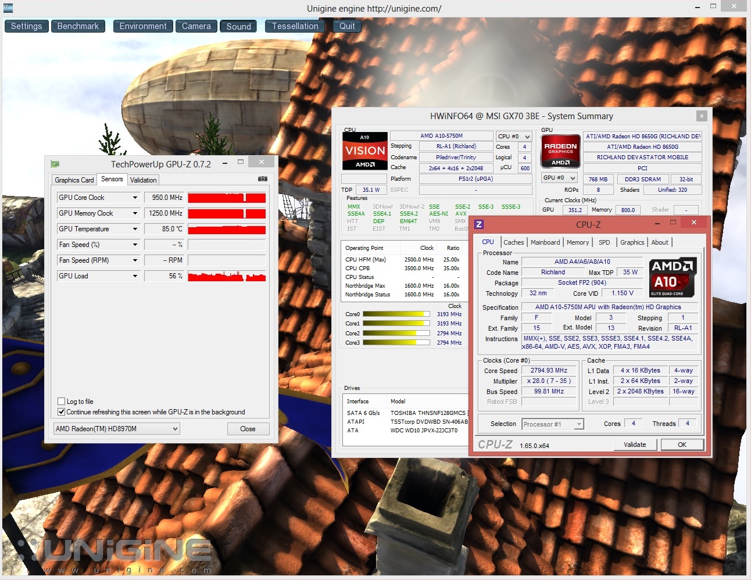Toggle the Sound menu button in Unigine
The height and width of the screenshot is (580, 751).
[239, 26]
